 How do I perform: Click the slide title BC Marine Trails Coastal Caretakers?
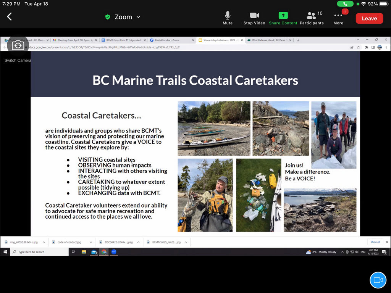[195, 80]
